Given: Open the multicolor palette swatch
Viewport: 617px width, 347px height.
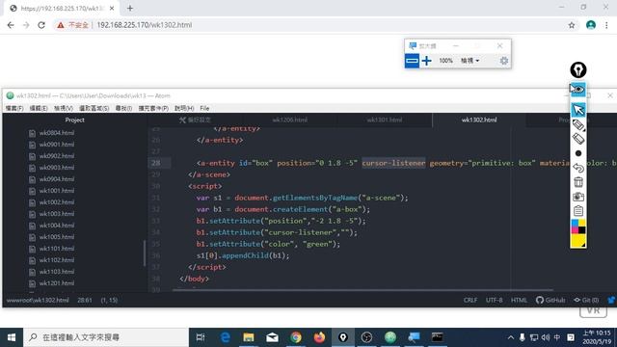Looking at the screenshot, I should pyautogui.click(x=578, y=227).
